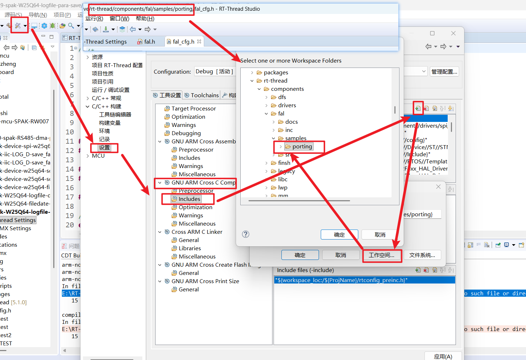This screenshot has width=526, height=360.
Task: Collapse the GNU ARM Cross C Compiler node
Action: [160, 183]
